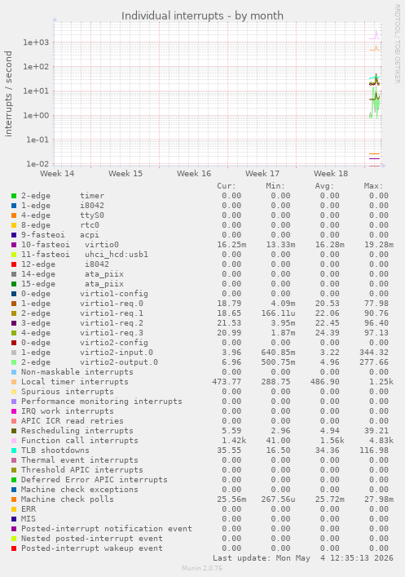Click the orange swatch for Local timer interrupts
This screenshot has height=577, width=405.
coord(14,382)
